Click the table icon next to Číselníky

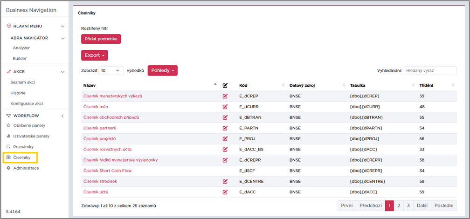click(x=8, y=157)
